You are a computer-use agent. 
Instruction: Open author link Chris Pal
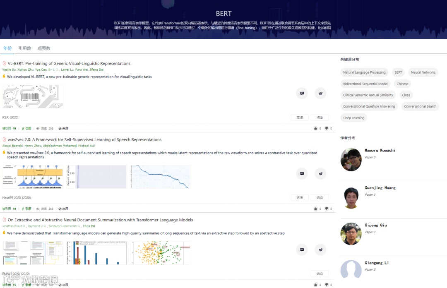click(x=89, y=226)
